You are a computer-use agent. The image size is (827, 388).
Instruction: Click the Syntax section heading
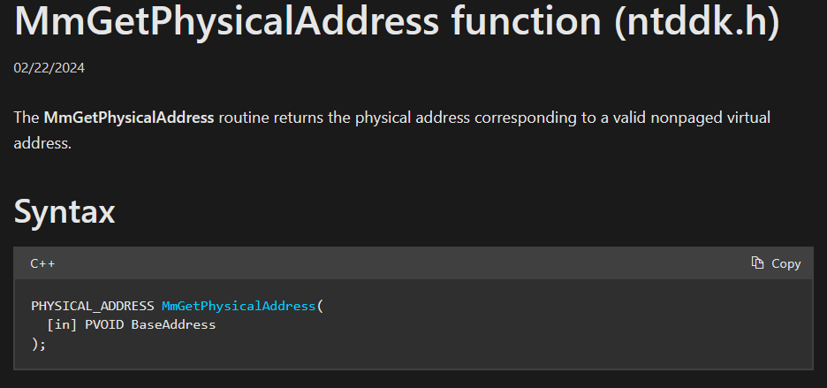pyautogui.click(x=64, y=212)
